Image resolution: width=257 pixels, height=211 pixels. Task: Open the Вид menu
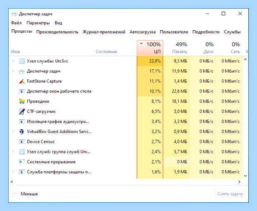click(x=58, y=23)
